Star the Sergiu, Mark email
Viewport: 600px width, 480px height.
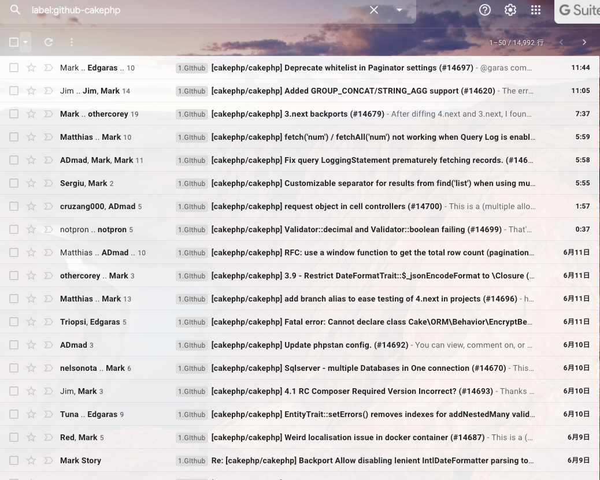pos(31,183)
